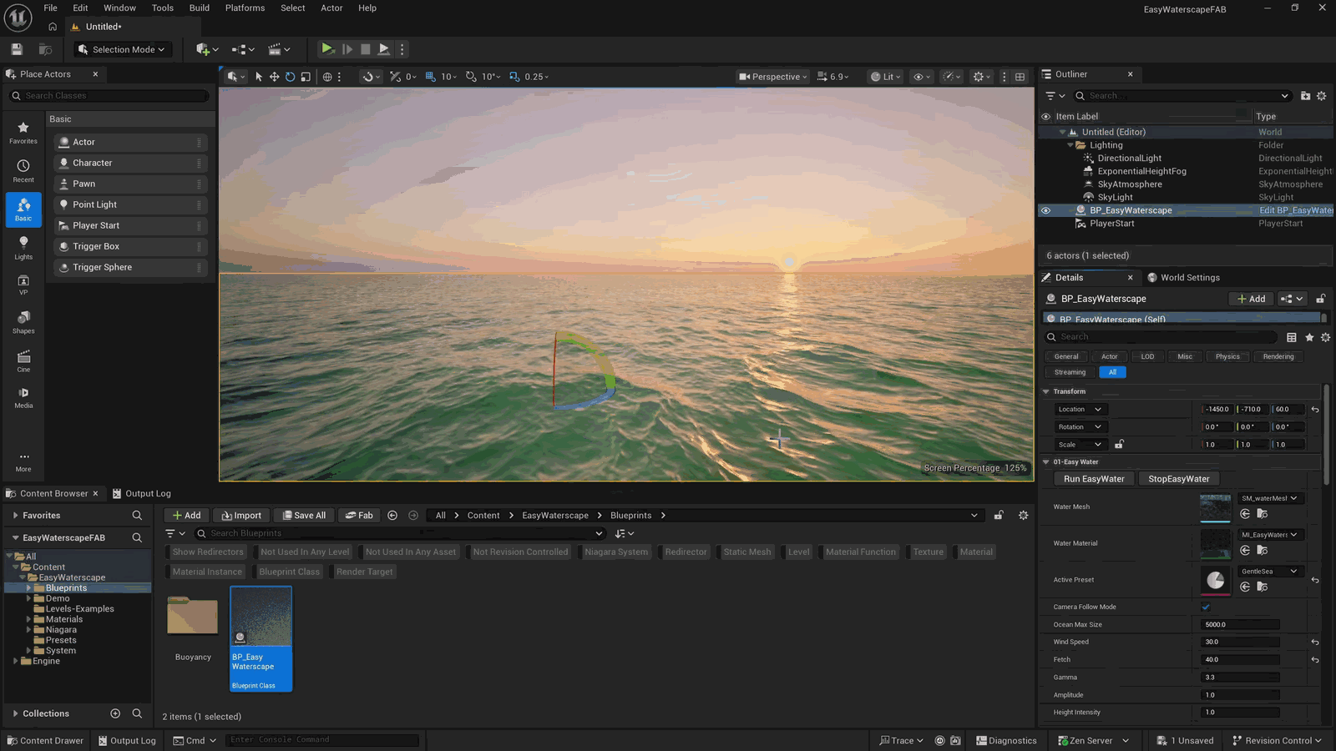Toggle Camera Follow Mode checkbox
Viewport: 1336px width, 751px height.
pos(1206,607)
